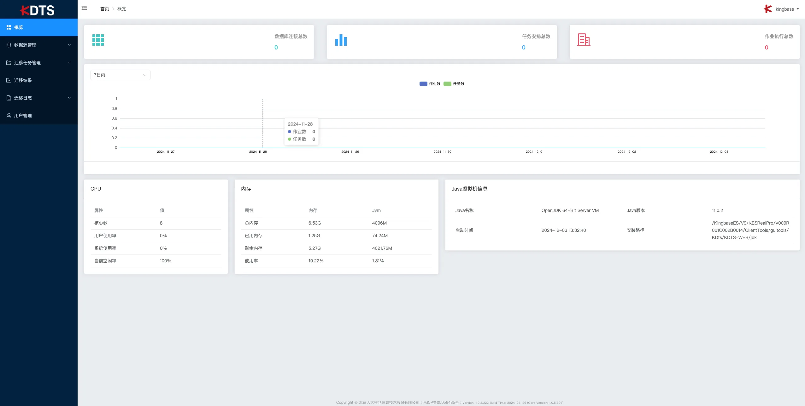Click the database icon next to 数据源管理
Screen dimensions: 805x406
click(x=9, y=45)
